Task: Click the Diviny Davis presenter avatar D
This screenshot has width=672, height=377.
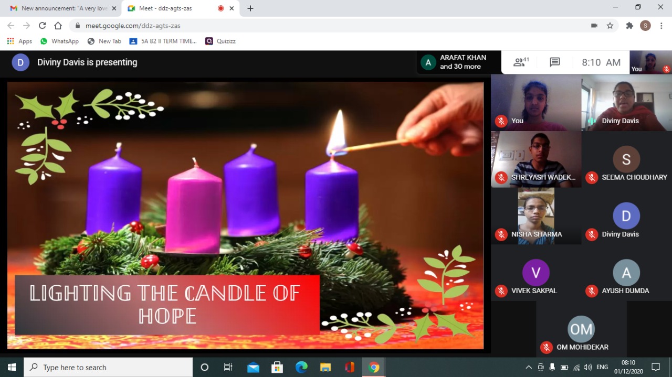Action: click(x=20, y=62)
